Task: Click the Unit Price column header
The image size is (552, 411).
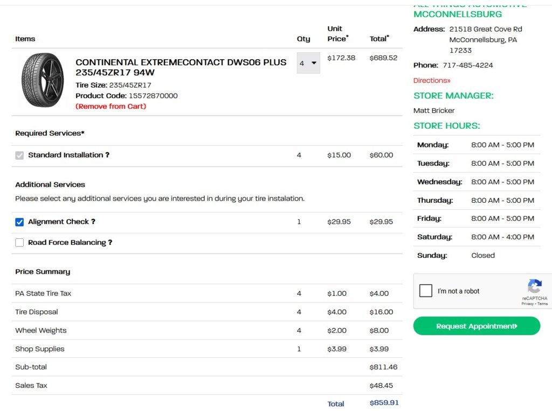Action: [x=338, y=34]
